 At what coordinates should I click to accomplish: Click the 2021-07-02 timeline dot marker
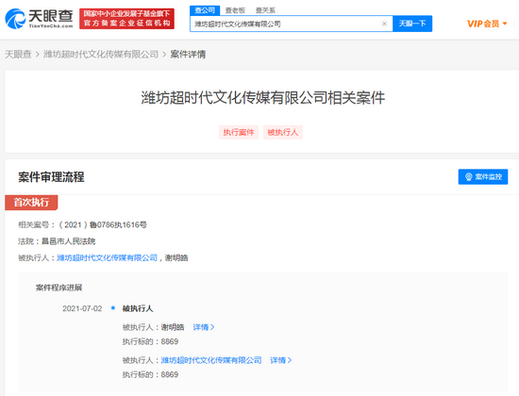coord(113,308)
